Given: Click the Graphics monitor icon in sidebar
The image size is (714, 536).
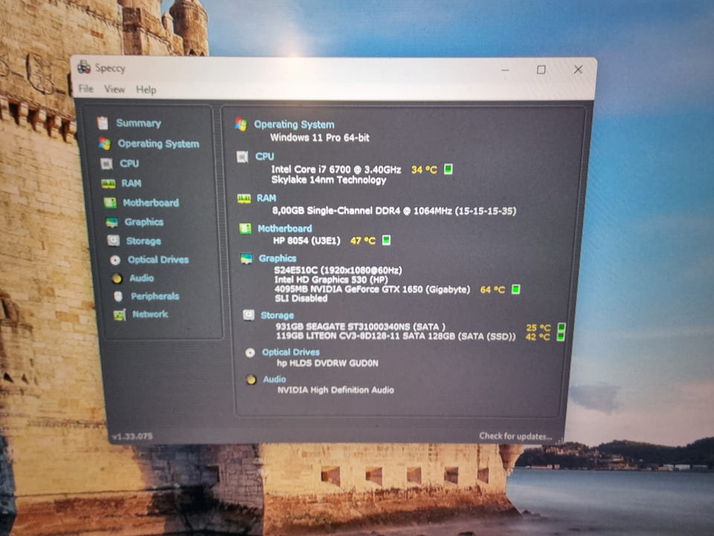Looking at the screenshot, I should 112,222.
